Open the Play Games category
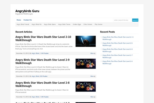This screenshot has width=154, height=103. pos(99,24)
